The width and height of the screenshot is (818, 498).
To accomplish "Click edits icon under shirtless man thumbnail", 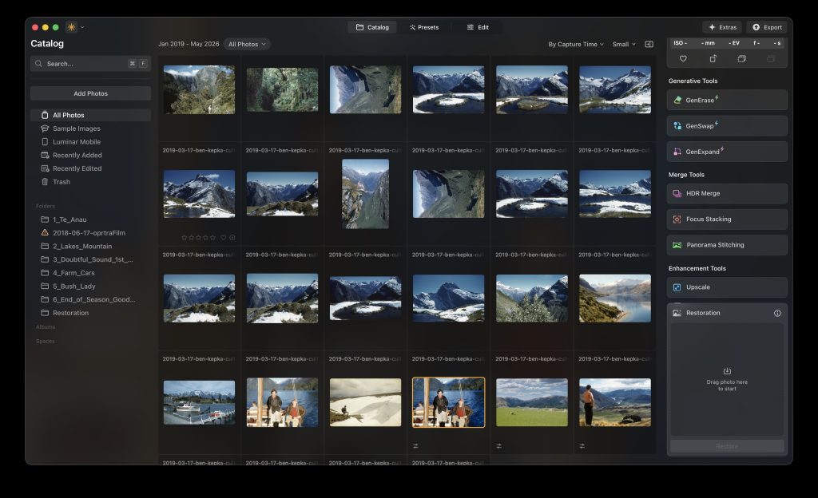I will coord(582,446).
